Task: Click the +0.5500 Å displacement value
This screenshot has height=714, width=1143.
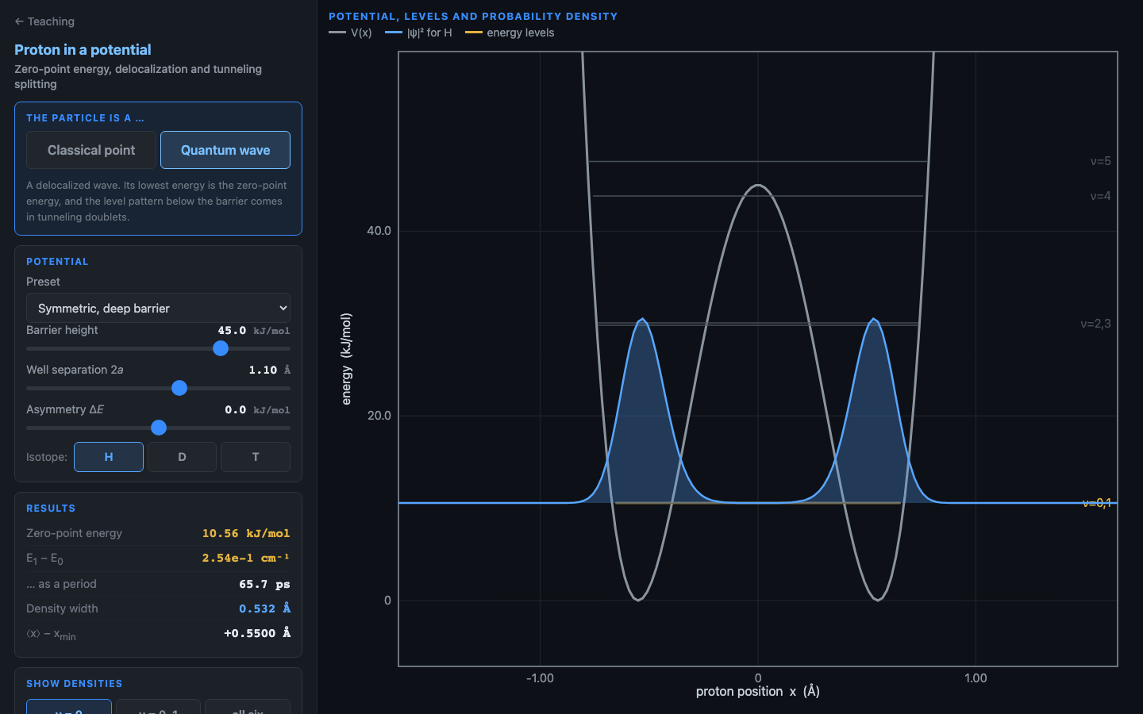Action: coord(257,633)
